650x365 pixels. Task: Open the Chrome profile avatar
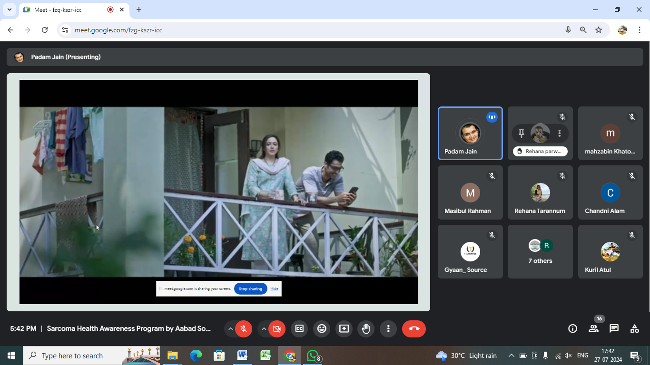coord(622,30)
